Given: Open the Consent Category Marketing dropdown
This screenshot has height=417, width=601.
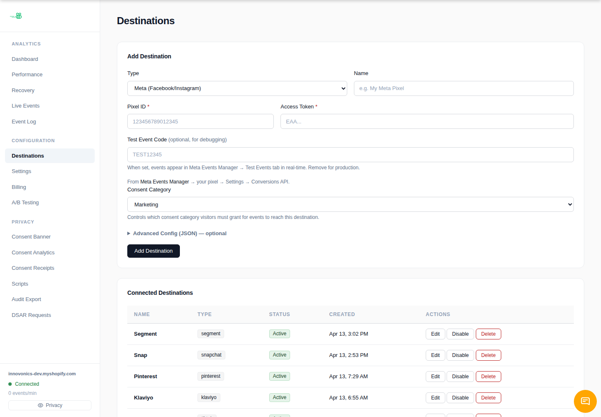Looking at the screenshot, I should tap(351, 204).
